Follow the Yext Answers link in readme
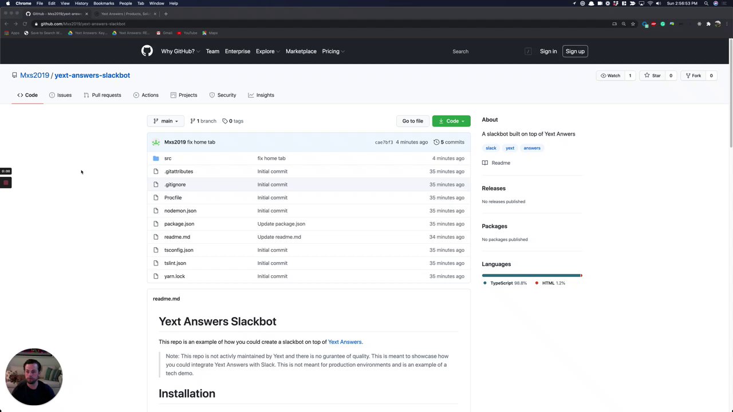 (345, 342)
